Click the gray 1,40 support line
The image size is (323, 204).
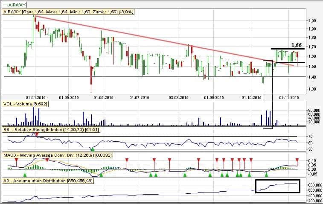pos(154,77)
